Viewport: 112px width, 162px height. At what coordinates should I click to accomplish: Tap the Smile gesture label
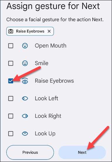41,63
